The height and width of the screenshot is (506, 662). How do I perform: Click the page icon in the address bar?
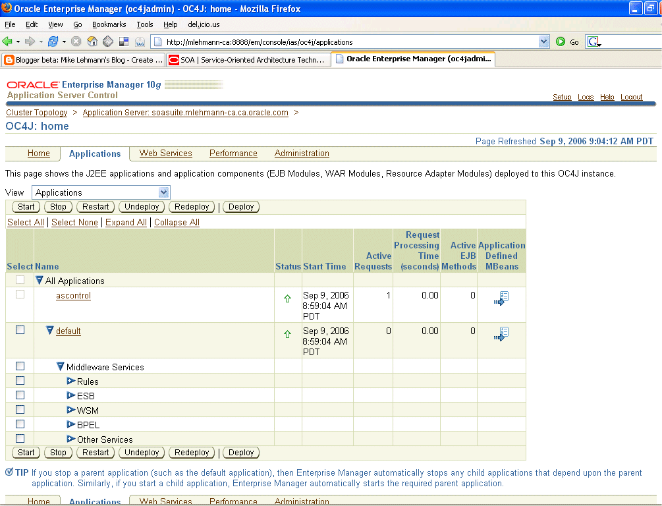158,42
